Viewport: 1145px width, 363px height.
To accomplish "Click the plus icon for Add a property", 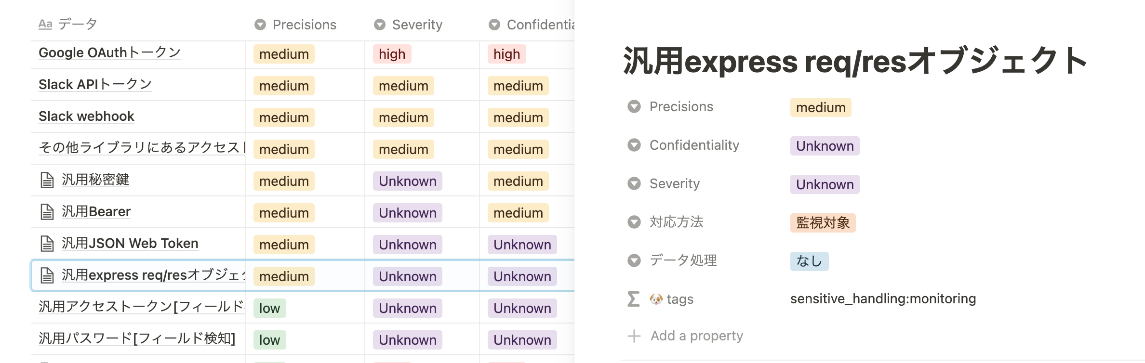I will point(634,336).
